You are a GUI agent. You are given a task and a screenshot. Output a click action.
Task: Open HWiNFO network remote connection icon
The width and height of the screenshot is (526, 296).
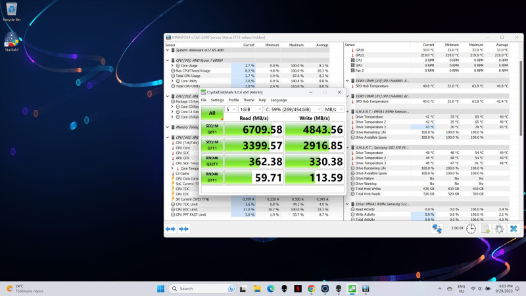pyautogui.click(x=437, y=228)
